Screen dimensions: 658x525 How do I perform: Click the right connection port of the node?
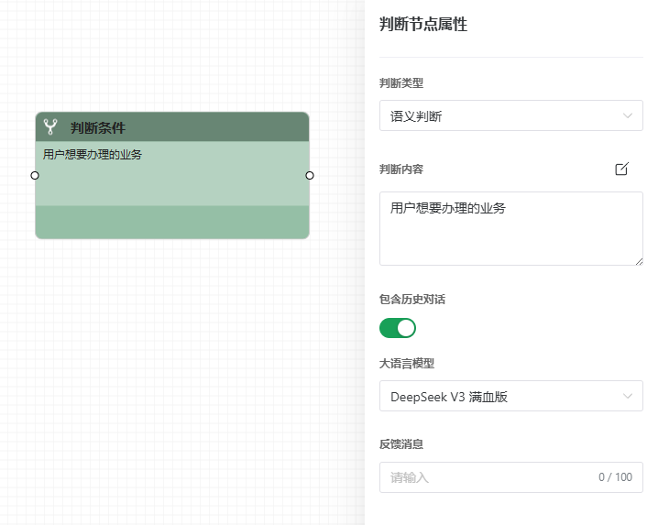tap(310, 175)
